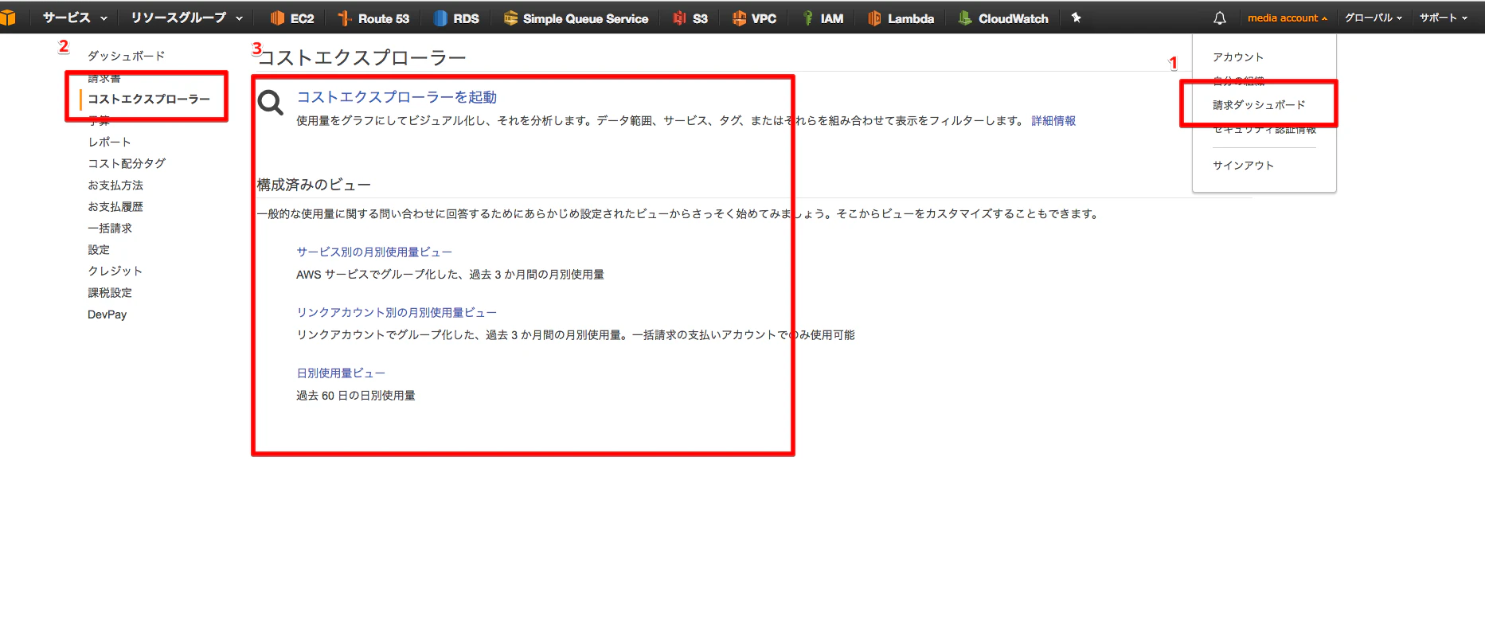Open the CloudWatch shortcut icon
The height and width of the screenshot is (625, 1485).
coord(965,18)
